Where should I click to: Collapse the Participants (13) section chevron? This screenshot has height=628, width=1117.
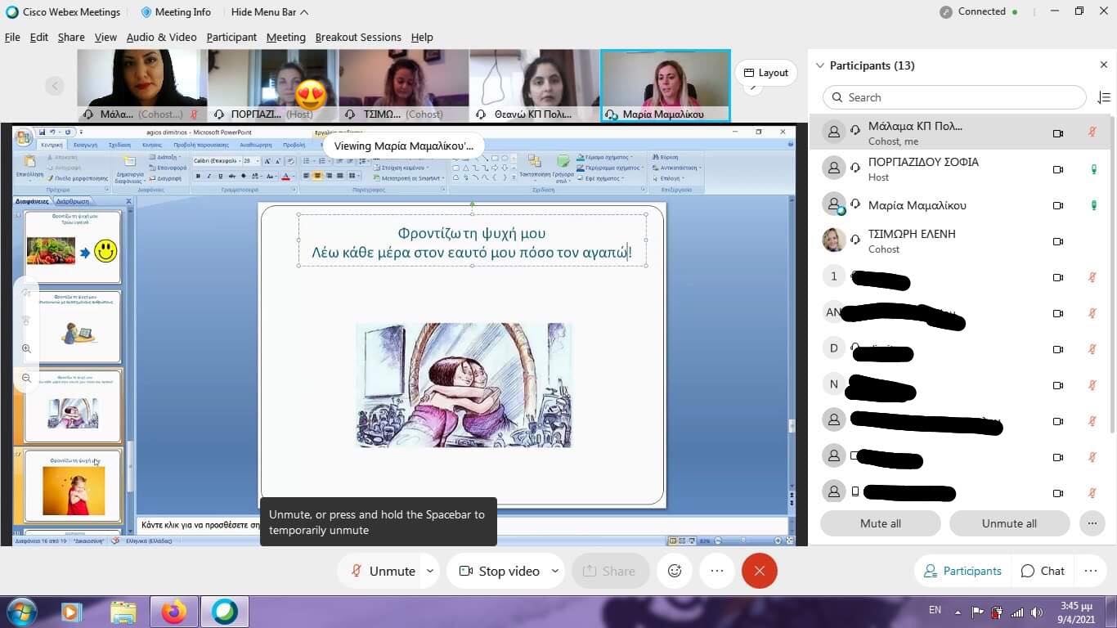point(819,65)
